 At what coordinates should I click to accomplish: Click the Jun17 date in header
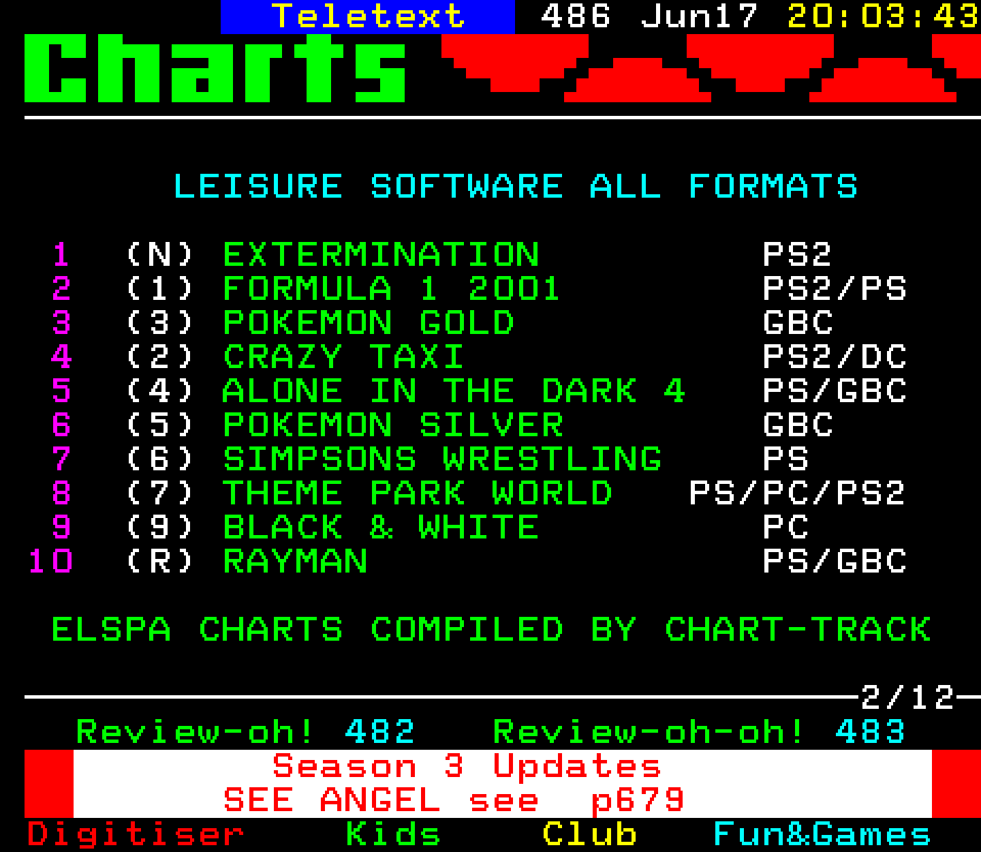(699, 16)
